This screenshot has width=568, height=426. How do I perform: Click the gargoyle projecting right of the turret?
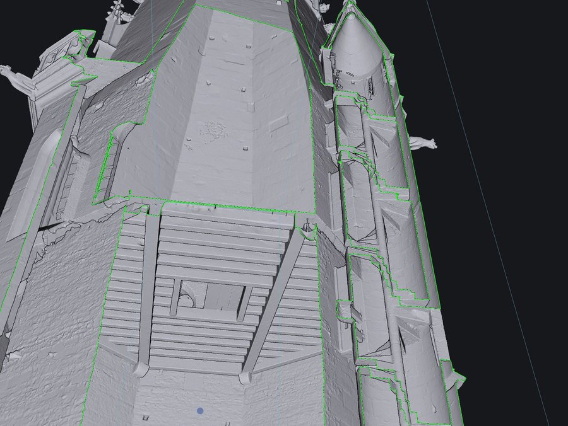[423, 142]
